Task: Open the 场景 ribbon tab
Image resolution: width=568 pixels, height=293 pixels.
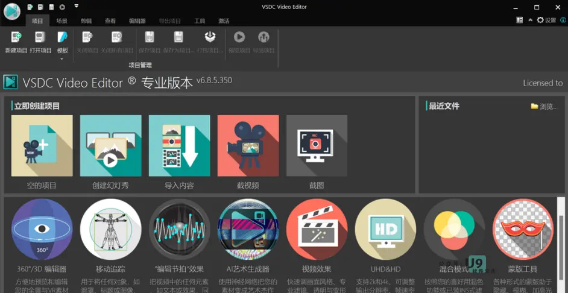Action: [62, 21]
